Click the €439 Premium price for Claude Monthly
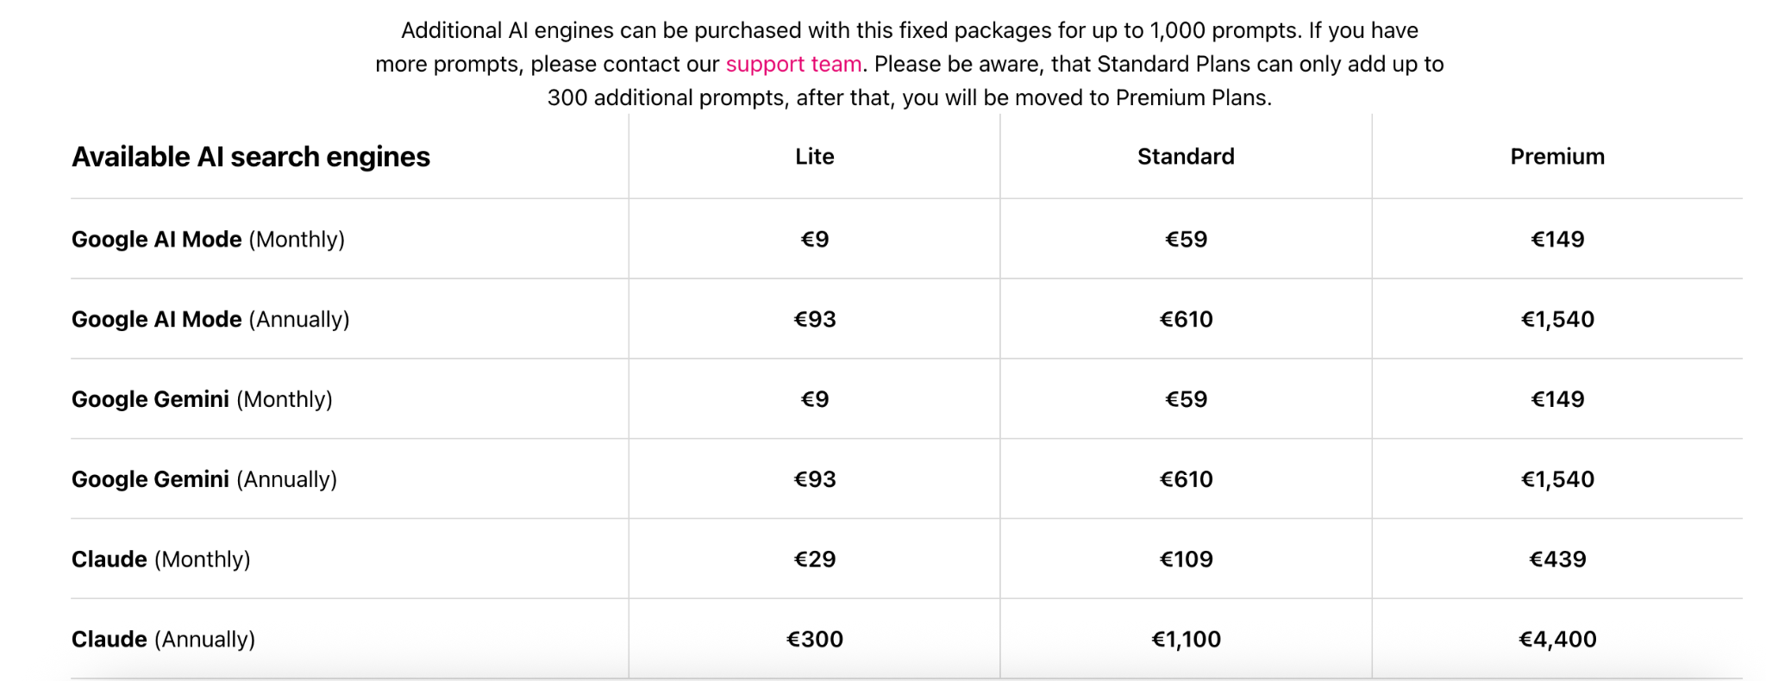Viewport: 1766px width, 681px height. click(1557, 559)
